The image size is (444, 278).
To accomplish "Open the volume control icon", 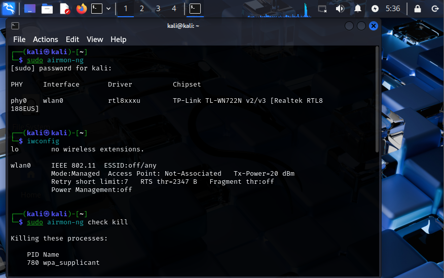I will (x=340, y=9).
